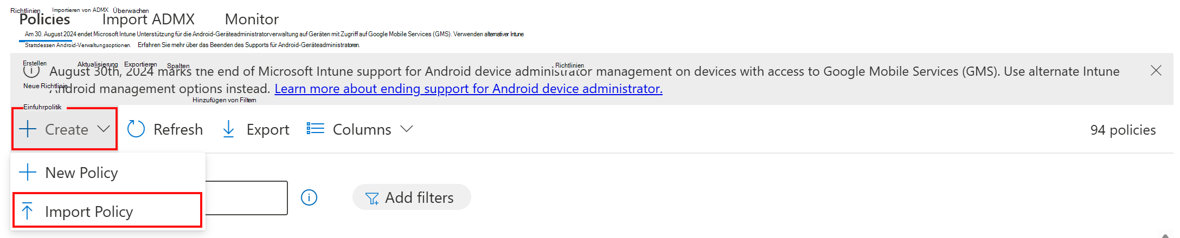Focus the search input field
1180x238 pixels.
(x=246, y=198)
